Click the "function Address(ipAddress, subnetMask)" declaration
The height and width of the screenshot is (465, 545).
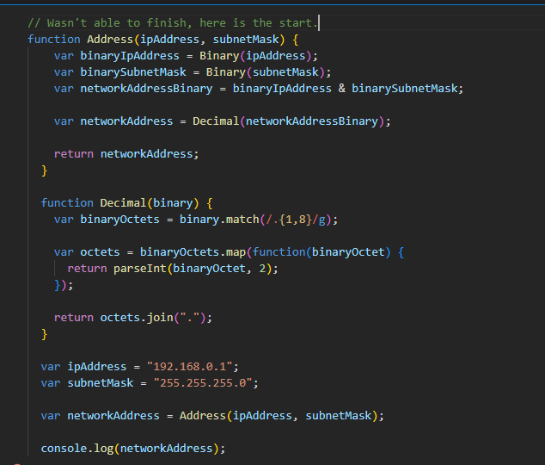163,40
